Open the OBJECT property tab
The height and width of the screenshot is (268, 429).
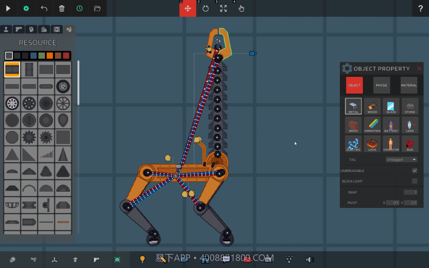coord(354,85)
